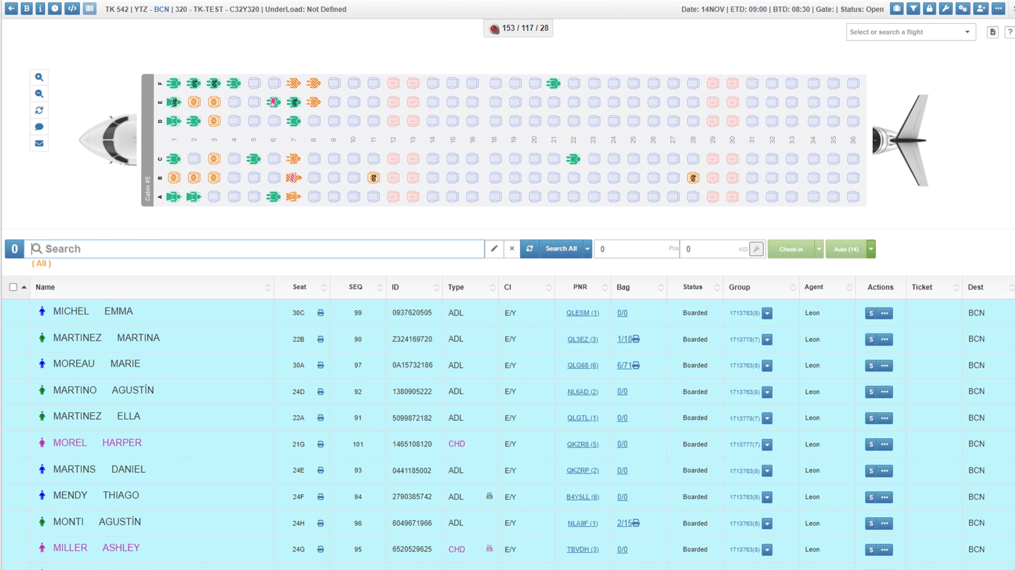Sort table by Name column header
The height and width of the screenshot is (570, 1015).
pyautogui.click(x=152, y=287)
